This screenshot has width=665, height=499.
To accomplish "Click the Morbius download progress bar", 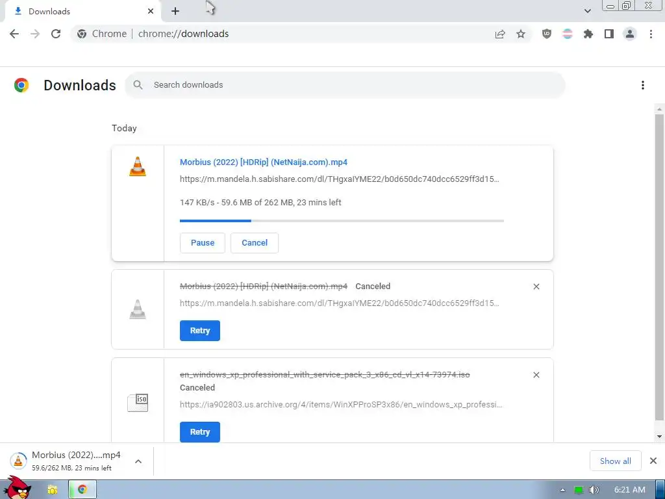I will (x=342, y=221).
